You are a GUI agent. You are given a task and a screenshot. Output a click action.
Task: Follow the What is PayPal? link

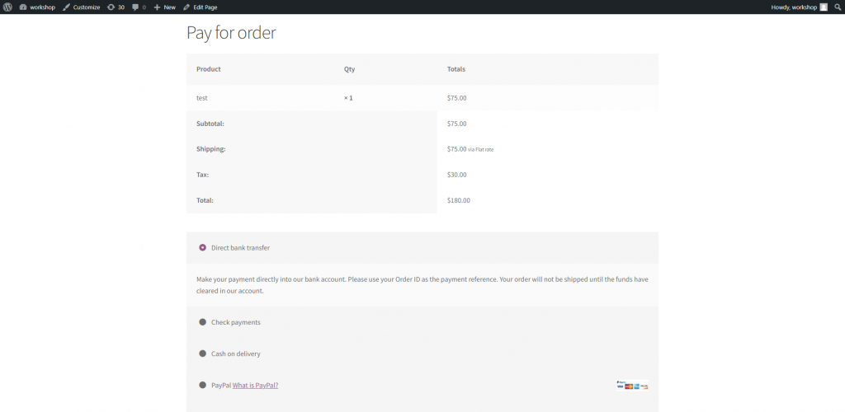[x=256, y=385]
